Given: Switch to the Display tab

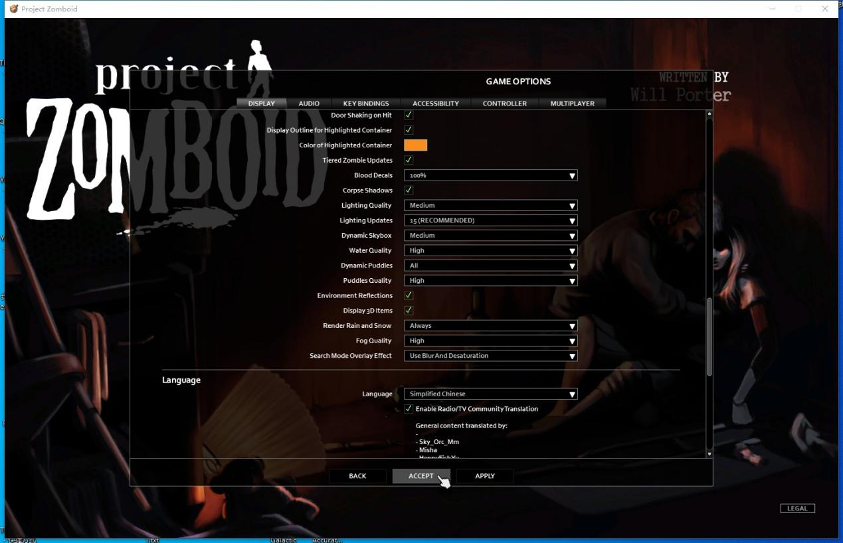Looking at the screenshot, I should 262,104.
